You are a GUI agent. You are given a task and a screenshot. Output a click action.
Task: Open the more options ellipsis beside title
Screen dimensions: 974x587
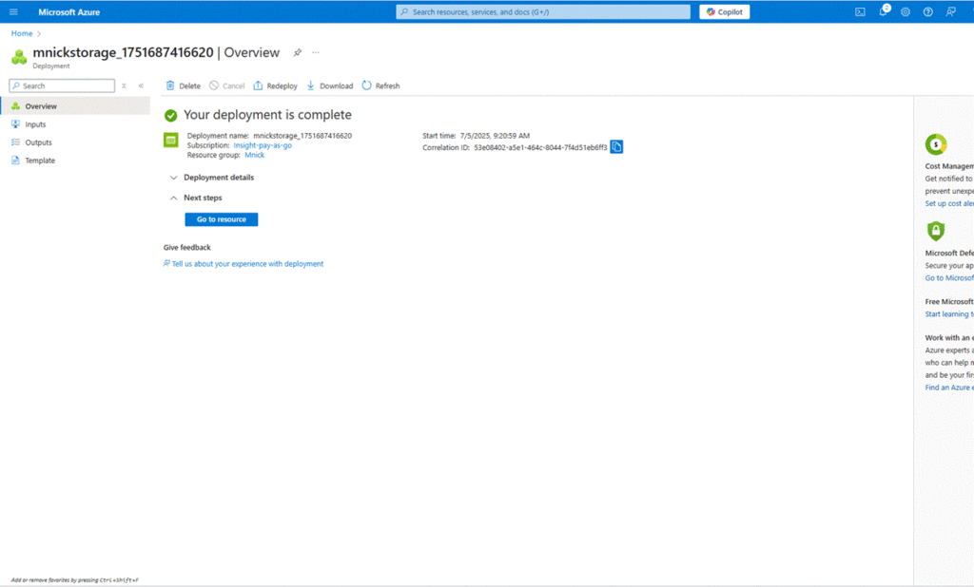pyautogui.click(x=316, y=52)
